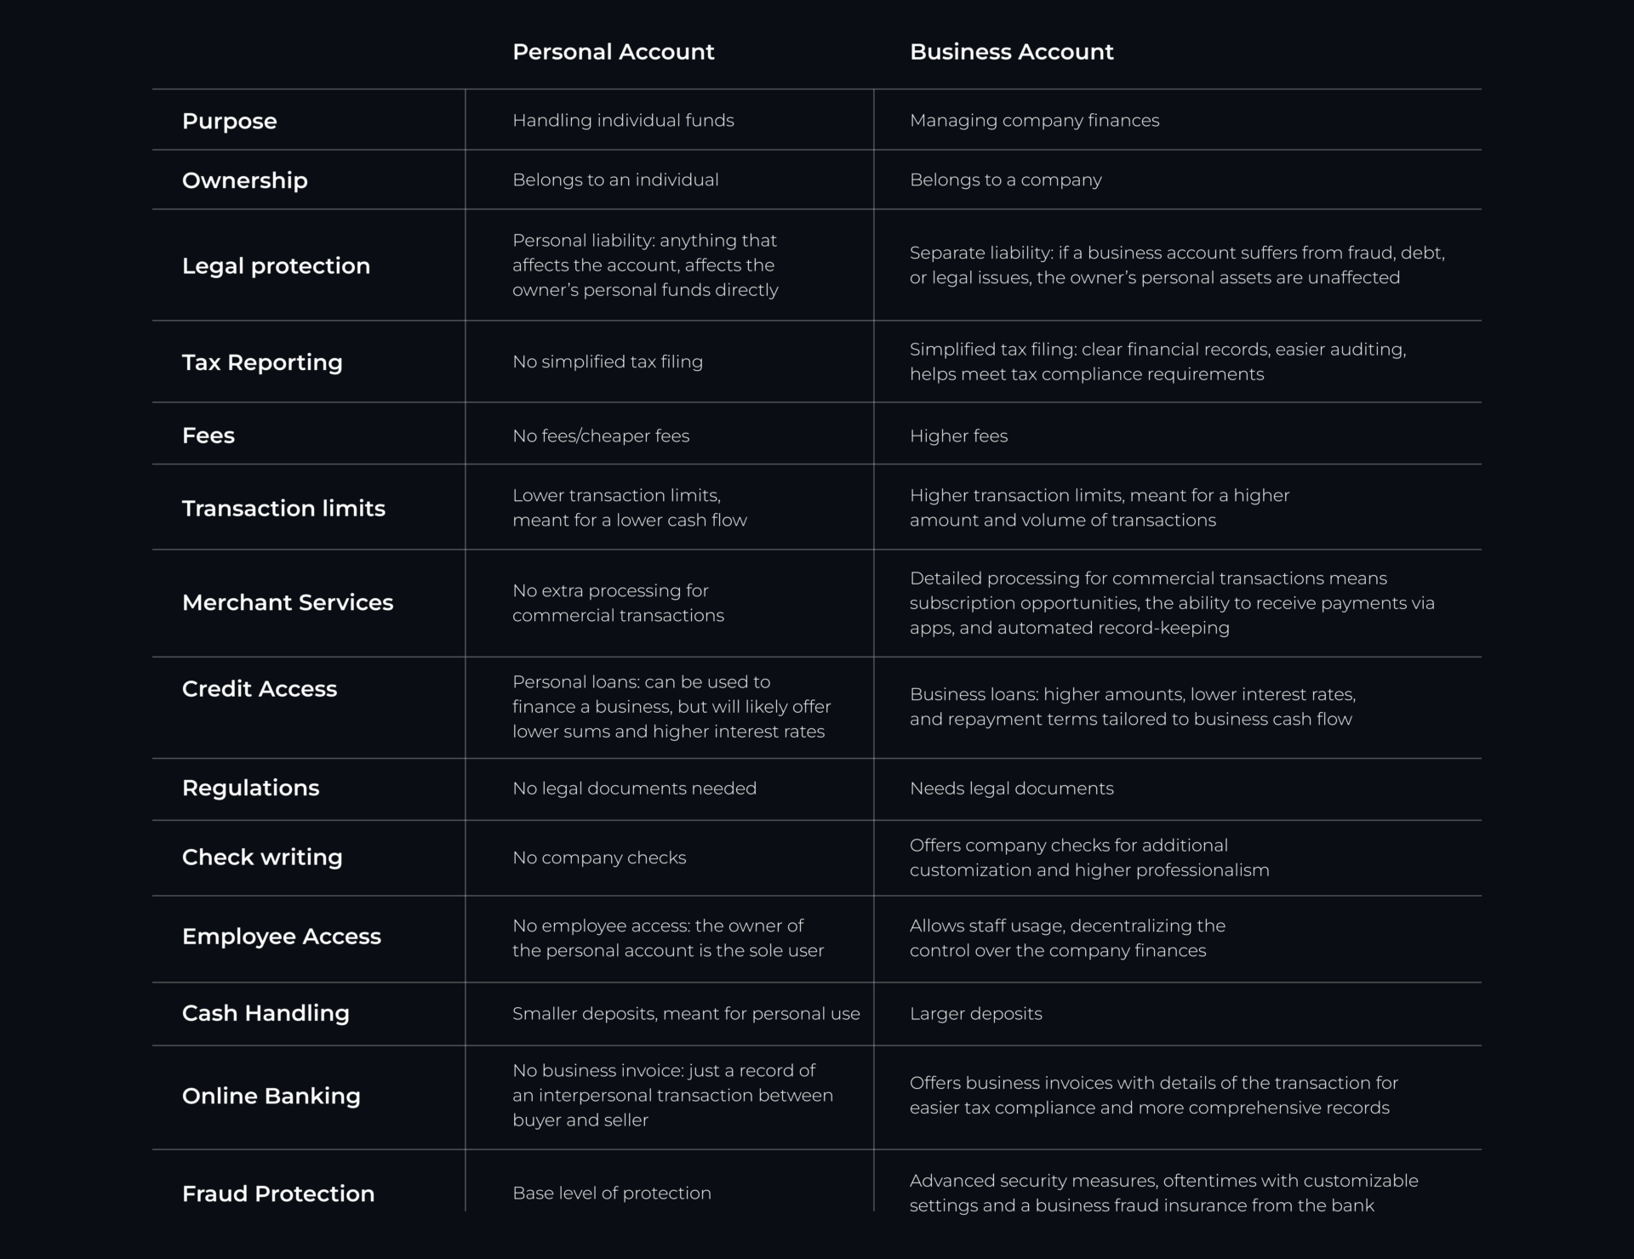The width and height of the screenshot is (1634, 1259).
Task: Select the Merchant Services row label
Action: (288, 602)
